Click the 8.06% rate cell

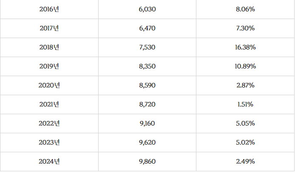[245, 9]
